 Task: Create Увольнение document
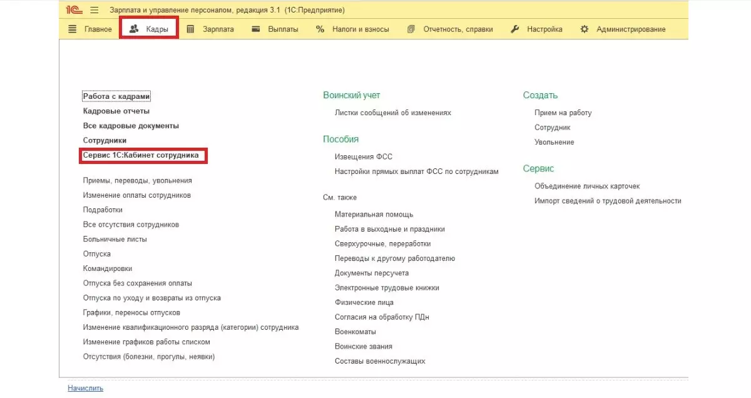pyautogui.click(x=554, y=143)
